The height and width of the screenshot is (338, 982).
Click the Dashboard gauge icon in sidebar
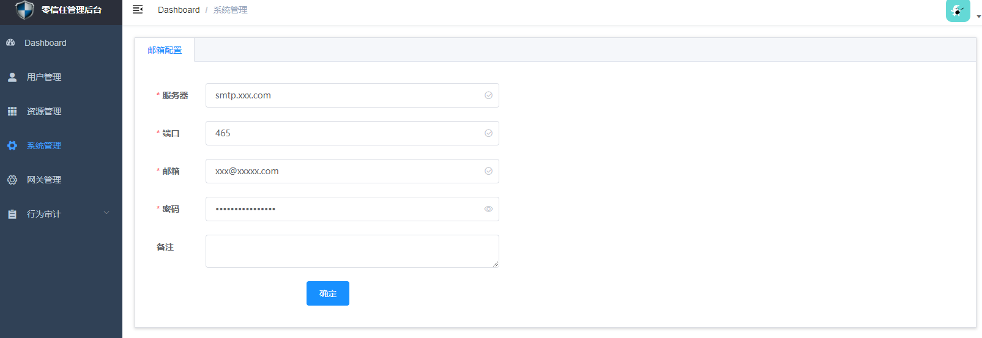pyautogui.click(x=10, y=43)
